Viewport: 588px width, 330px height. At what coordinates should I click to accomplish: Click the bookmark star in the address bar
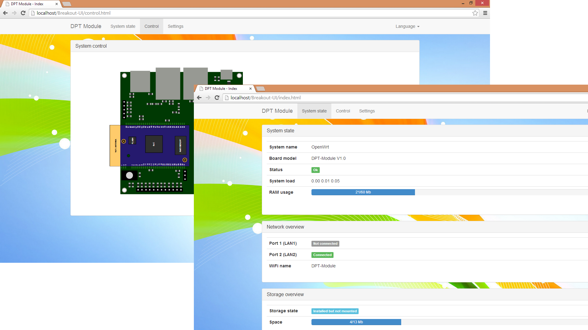[x=475, y=13]
